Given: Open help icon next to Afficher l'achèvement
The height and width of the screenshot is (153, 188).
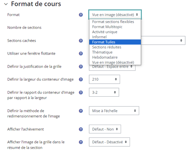Looking at the screenshot, I should 81,129.
